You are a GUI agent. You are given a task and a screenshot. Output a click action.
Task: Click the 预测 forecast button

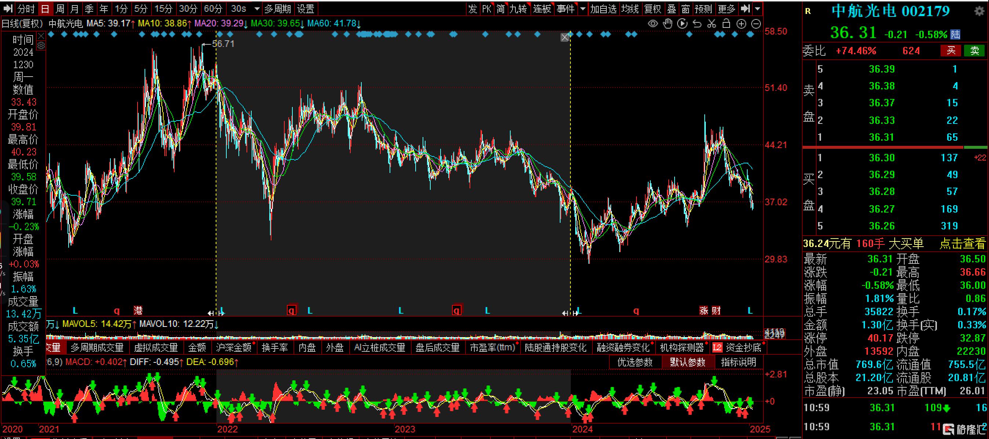click(703, 8)
